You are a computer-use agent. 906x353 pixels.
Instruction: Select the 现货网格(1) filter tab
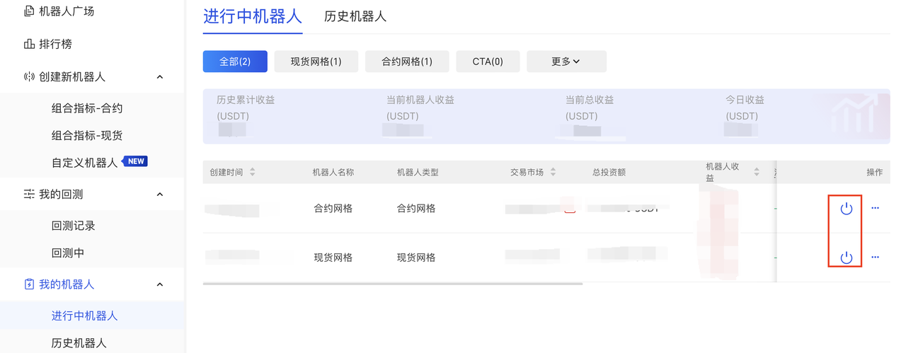pos(316,62)
